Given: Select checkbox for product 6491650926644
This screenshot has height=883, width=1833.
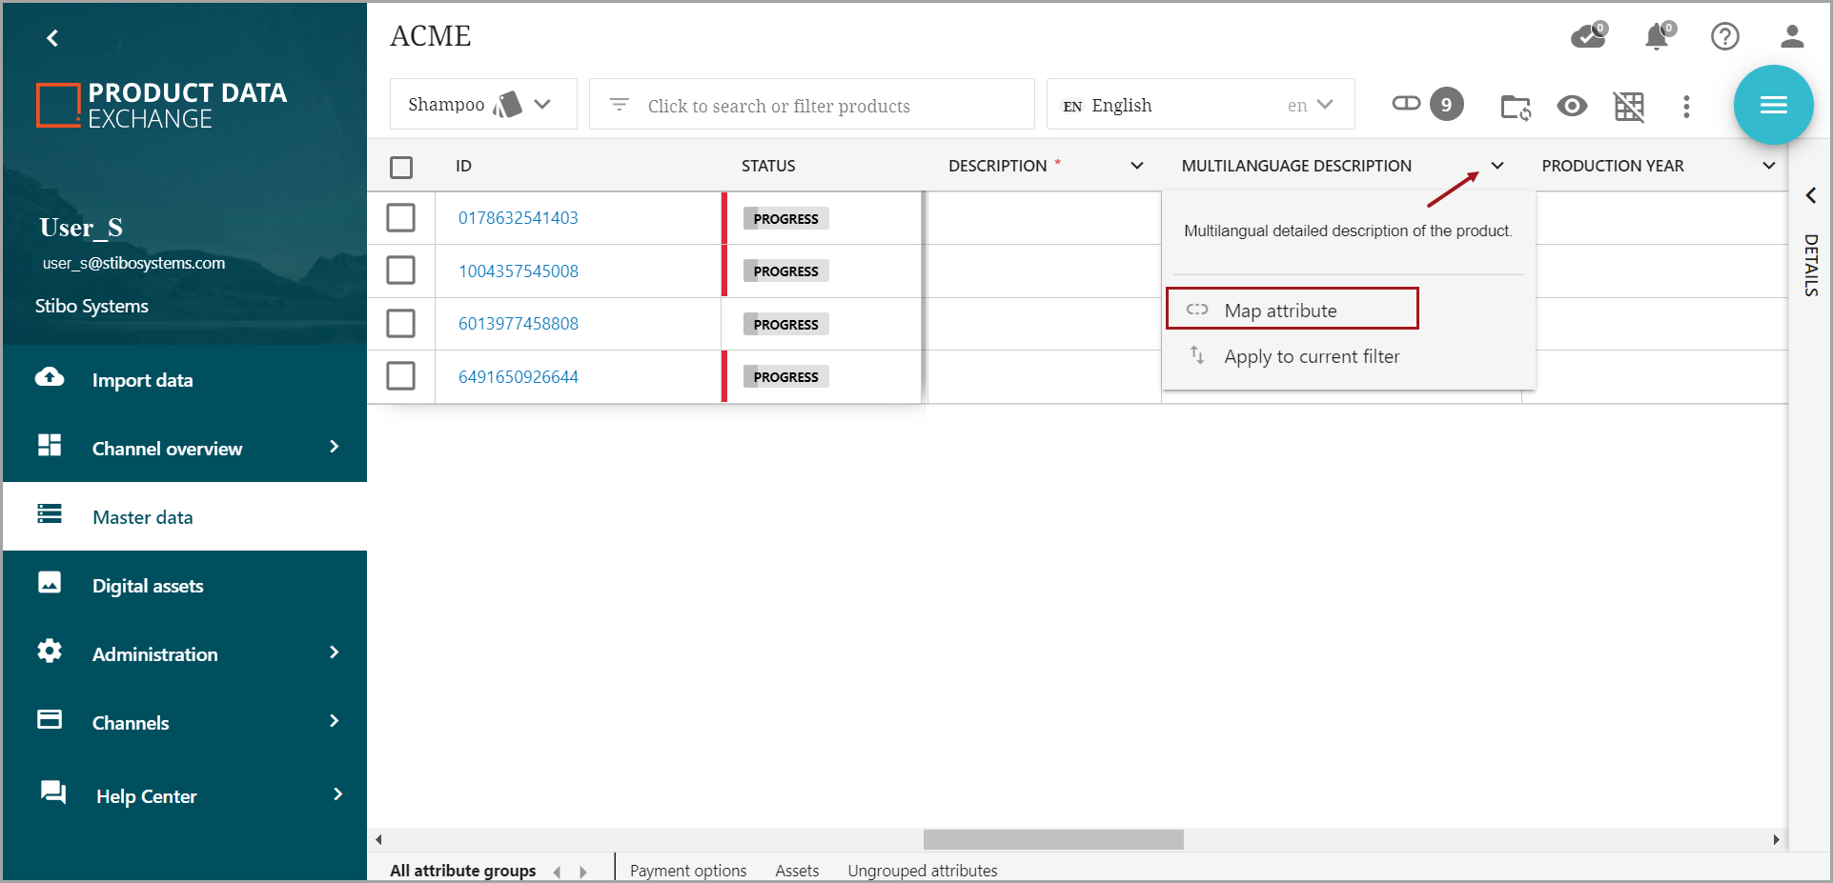Looking at the screenshot, I should click(401, 376).
